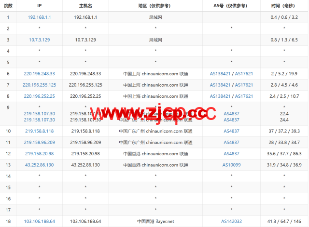Select hop number 14

click(8, 176)
